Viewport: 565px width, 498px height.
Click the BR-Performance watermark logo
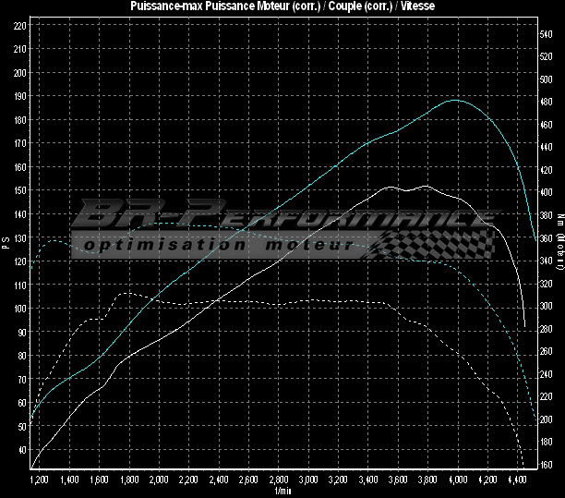tap(286, 217)
